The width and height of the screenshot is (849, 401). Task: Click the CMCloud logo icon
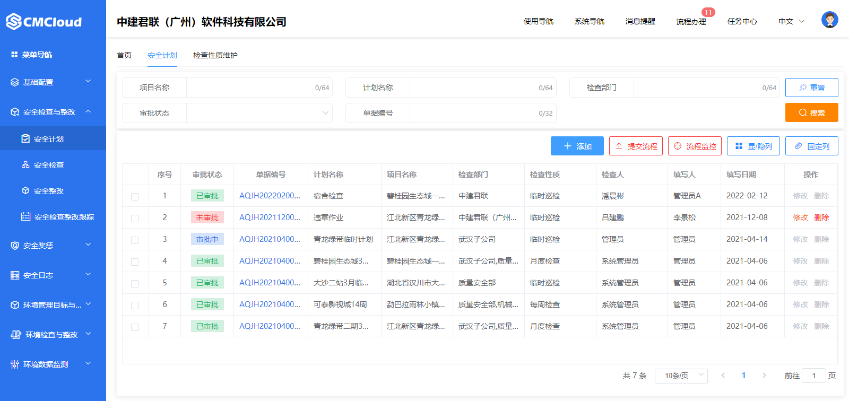pyautogui.click(x=14, y=22)
